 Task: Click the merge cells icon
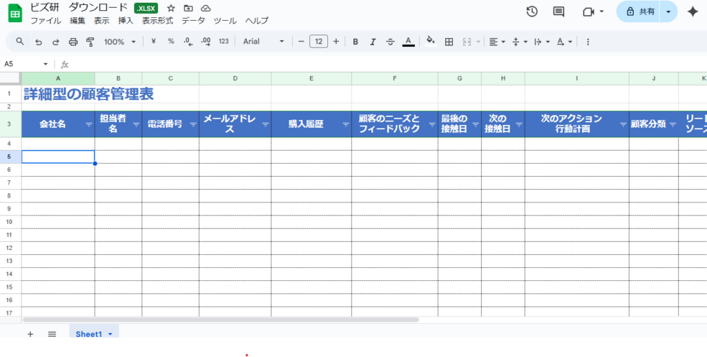pos(467,41)
